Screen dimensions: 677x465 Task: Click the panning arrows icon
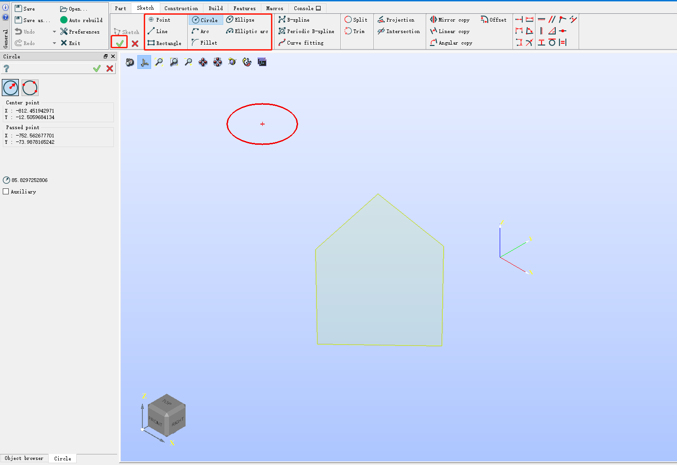coord(203,62)
